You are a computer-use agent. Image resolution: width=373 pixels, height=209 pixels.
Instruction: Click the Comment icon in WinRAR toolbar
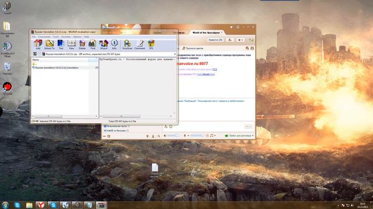[140, 45]
